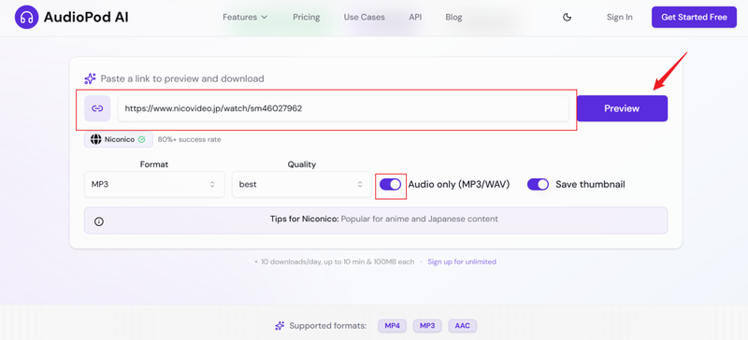Click the AudioPod AI headphones logo

[x=27, y=17]
